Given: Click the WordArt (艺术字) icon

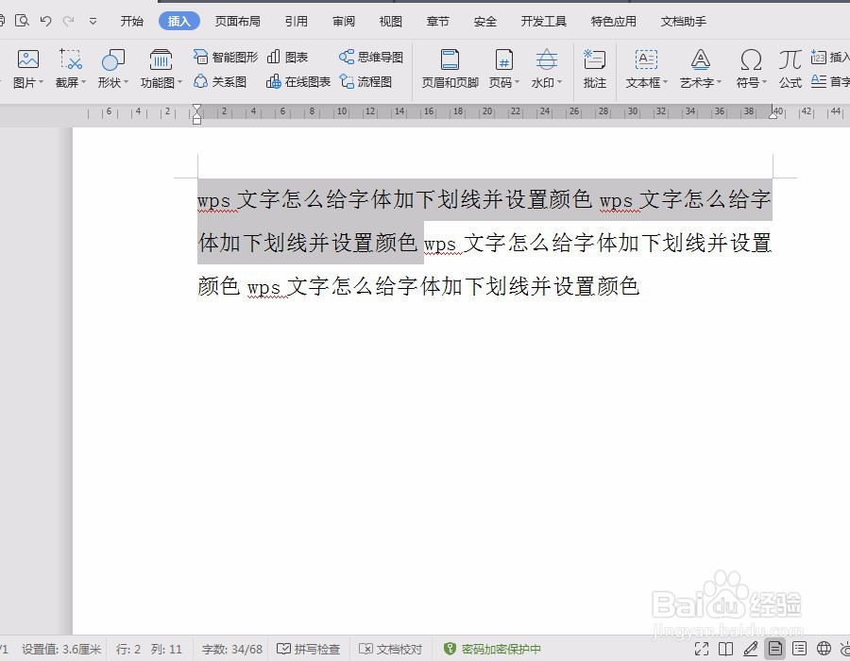Looking at the screenshot, I should point(700,59).
